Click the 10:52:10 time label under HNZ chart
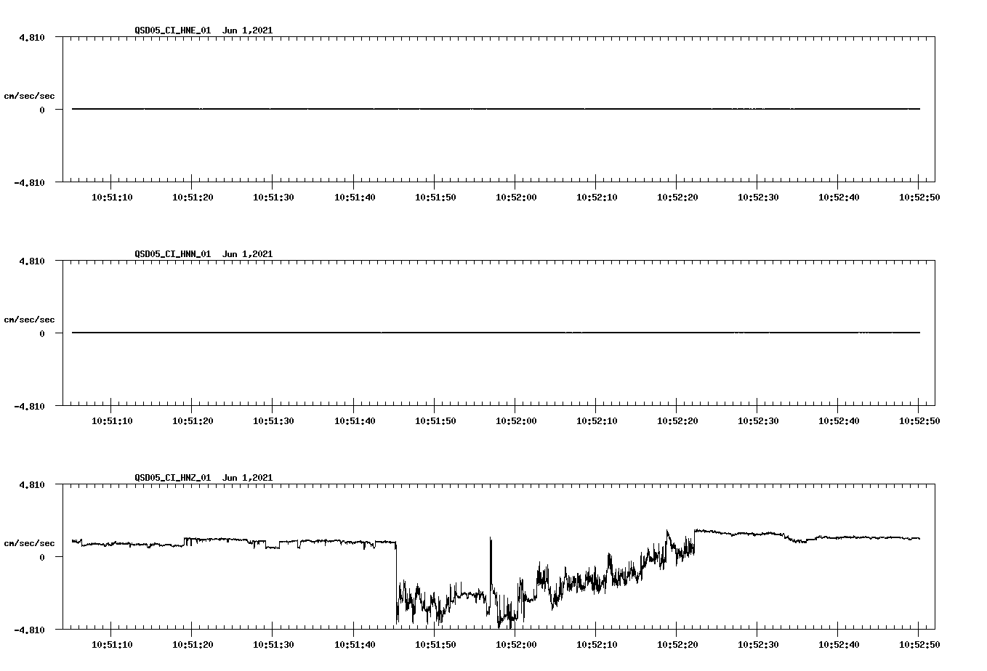This screenshot has width=987, height=671. coord(597,645)
